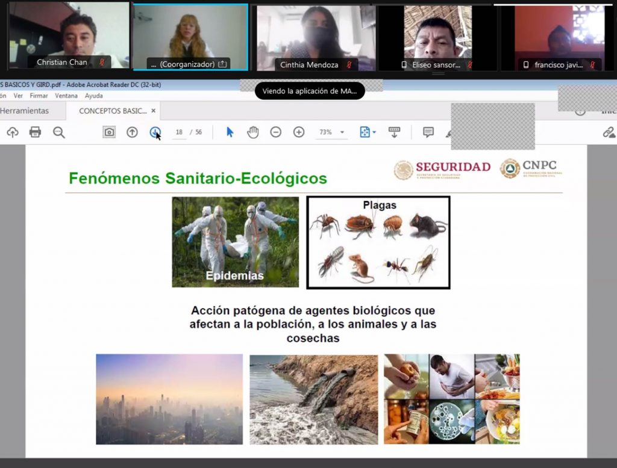Click the page number field showing 18

[179, 132]
